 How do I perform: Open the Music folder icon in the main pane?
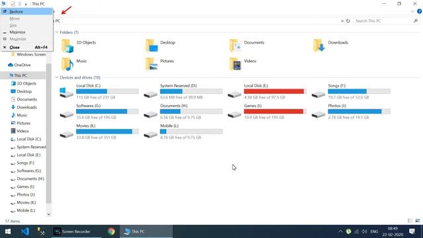[x=67, y=64]
